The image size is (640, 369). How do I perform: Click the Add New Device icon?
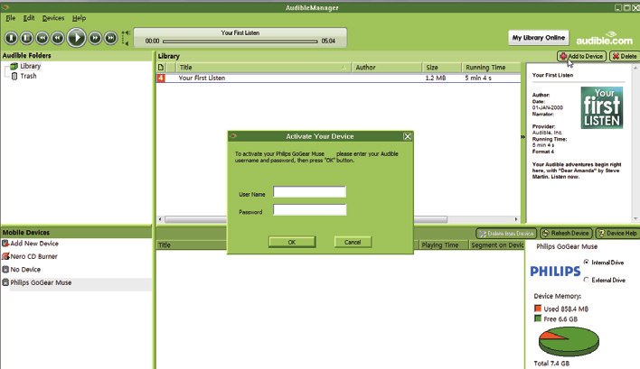pyautogui.click(x=5, y=244)
